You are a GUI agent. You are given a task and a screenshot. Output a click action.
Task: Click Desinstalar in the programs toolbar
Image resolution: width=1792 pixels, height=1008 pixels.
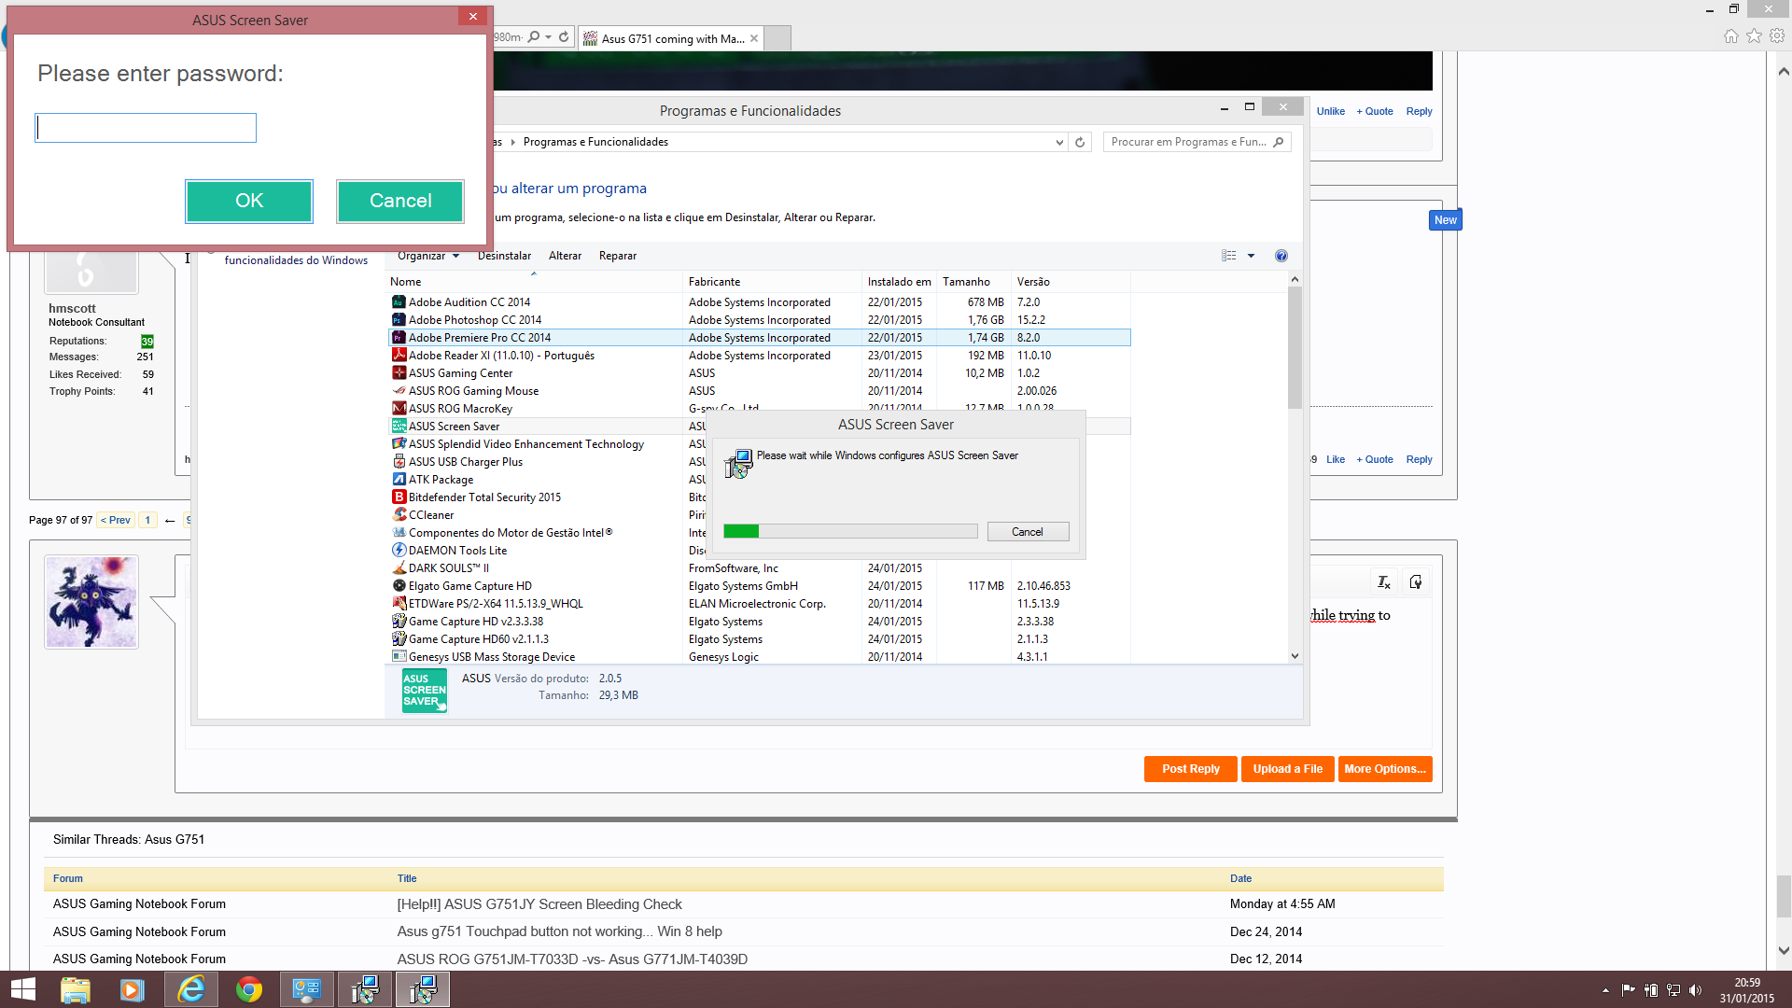point(504,256)
